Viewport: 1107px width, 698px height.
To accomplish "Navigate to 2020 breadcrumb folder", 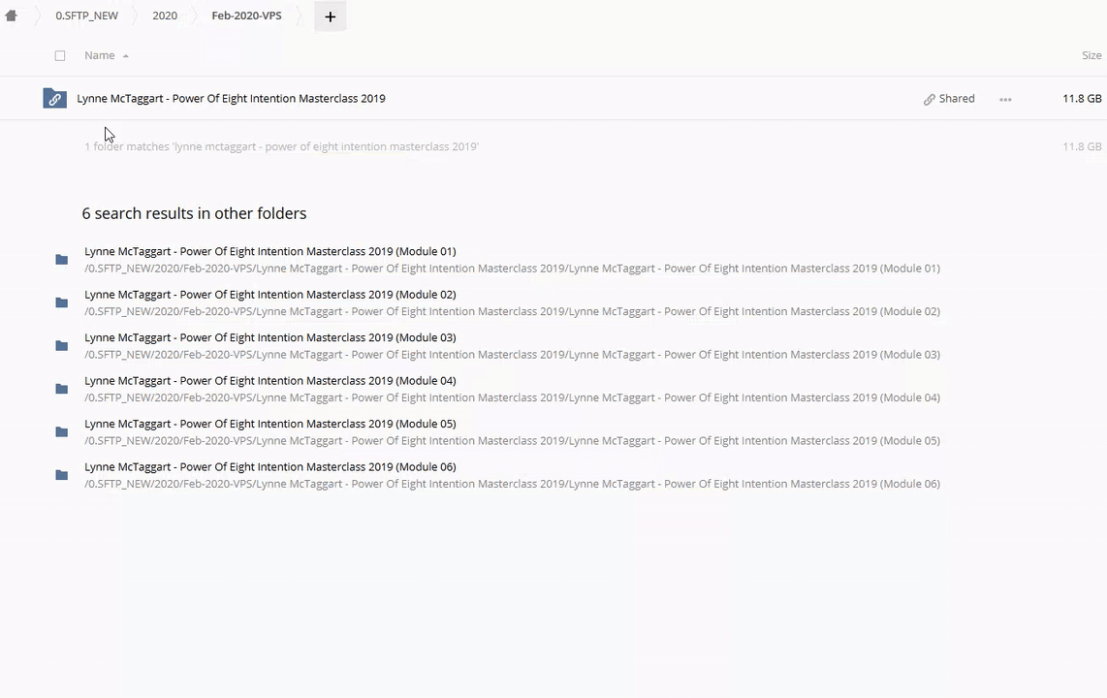I will click(x=165, y=16).
